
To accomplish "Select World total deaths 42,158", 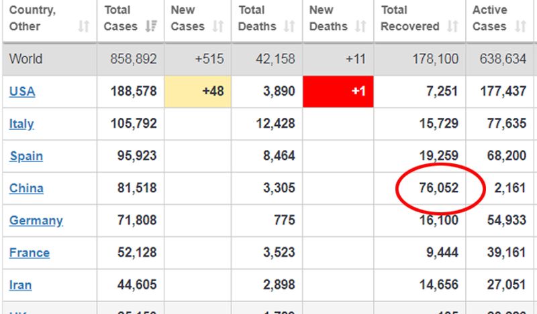I will click(275, 59).
